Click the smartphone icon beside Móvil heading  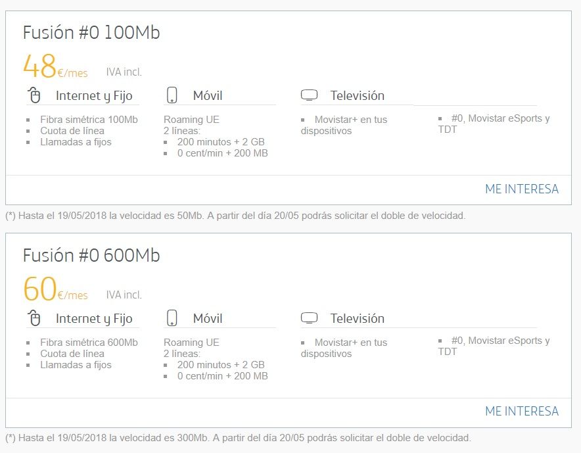(172, 94)
